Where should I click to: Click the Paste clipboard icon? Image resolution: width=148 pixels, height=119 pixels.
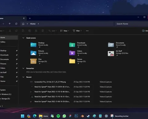[x=23, y=31]
